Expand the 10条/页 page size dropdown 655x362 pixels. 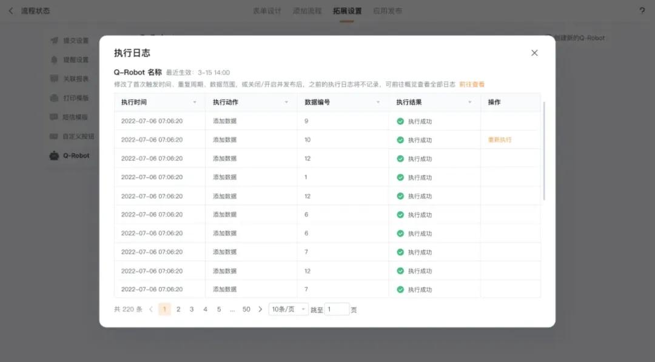(289, 309)
